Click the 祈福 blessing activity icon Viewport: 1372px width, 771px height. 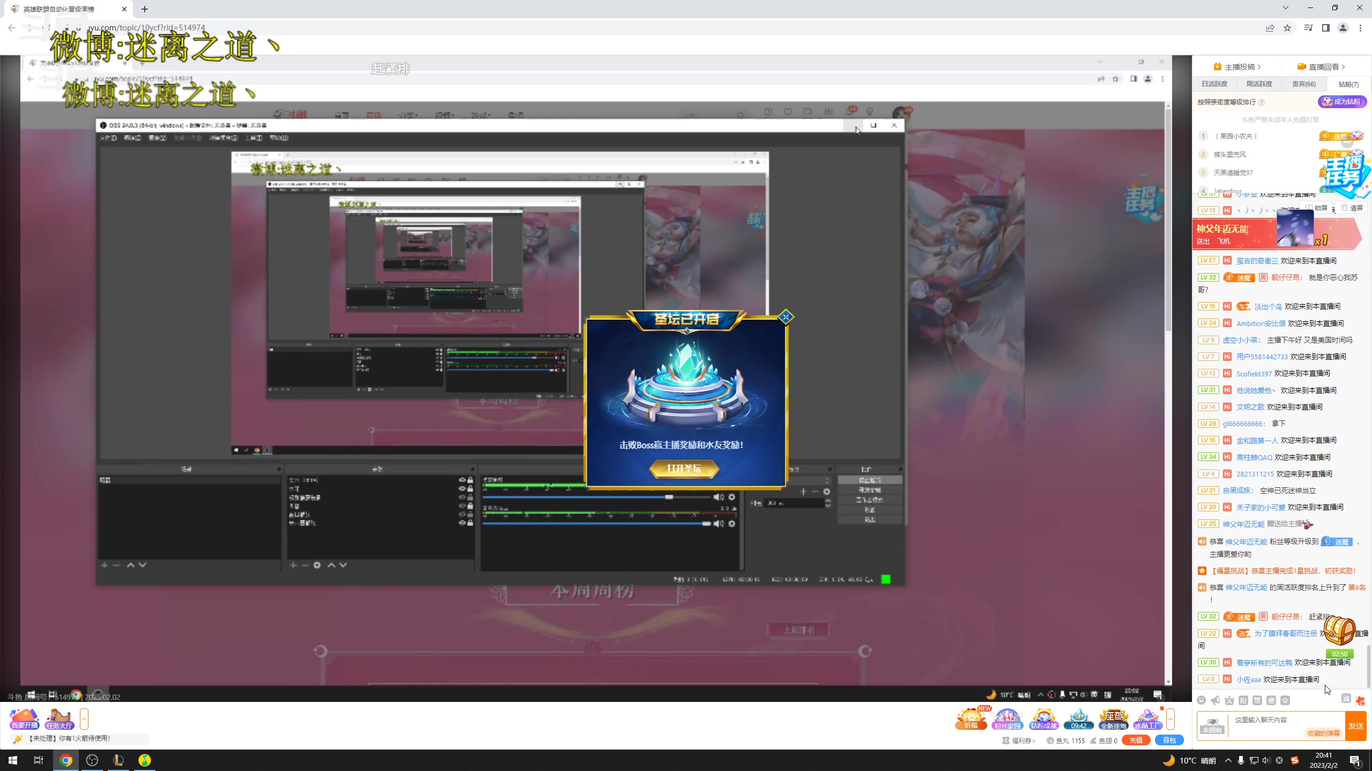point(971,719)
